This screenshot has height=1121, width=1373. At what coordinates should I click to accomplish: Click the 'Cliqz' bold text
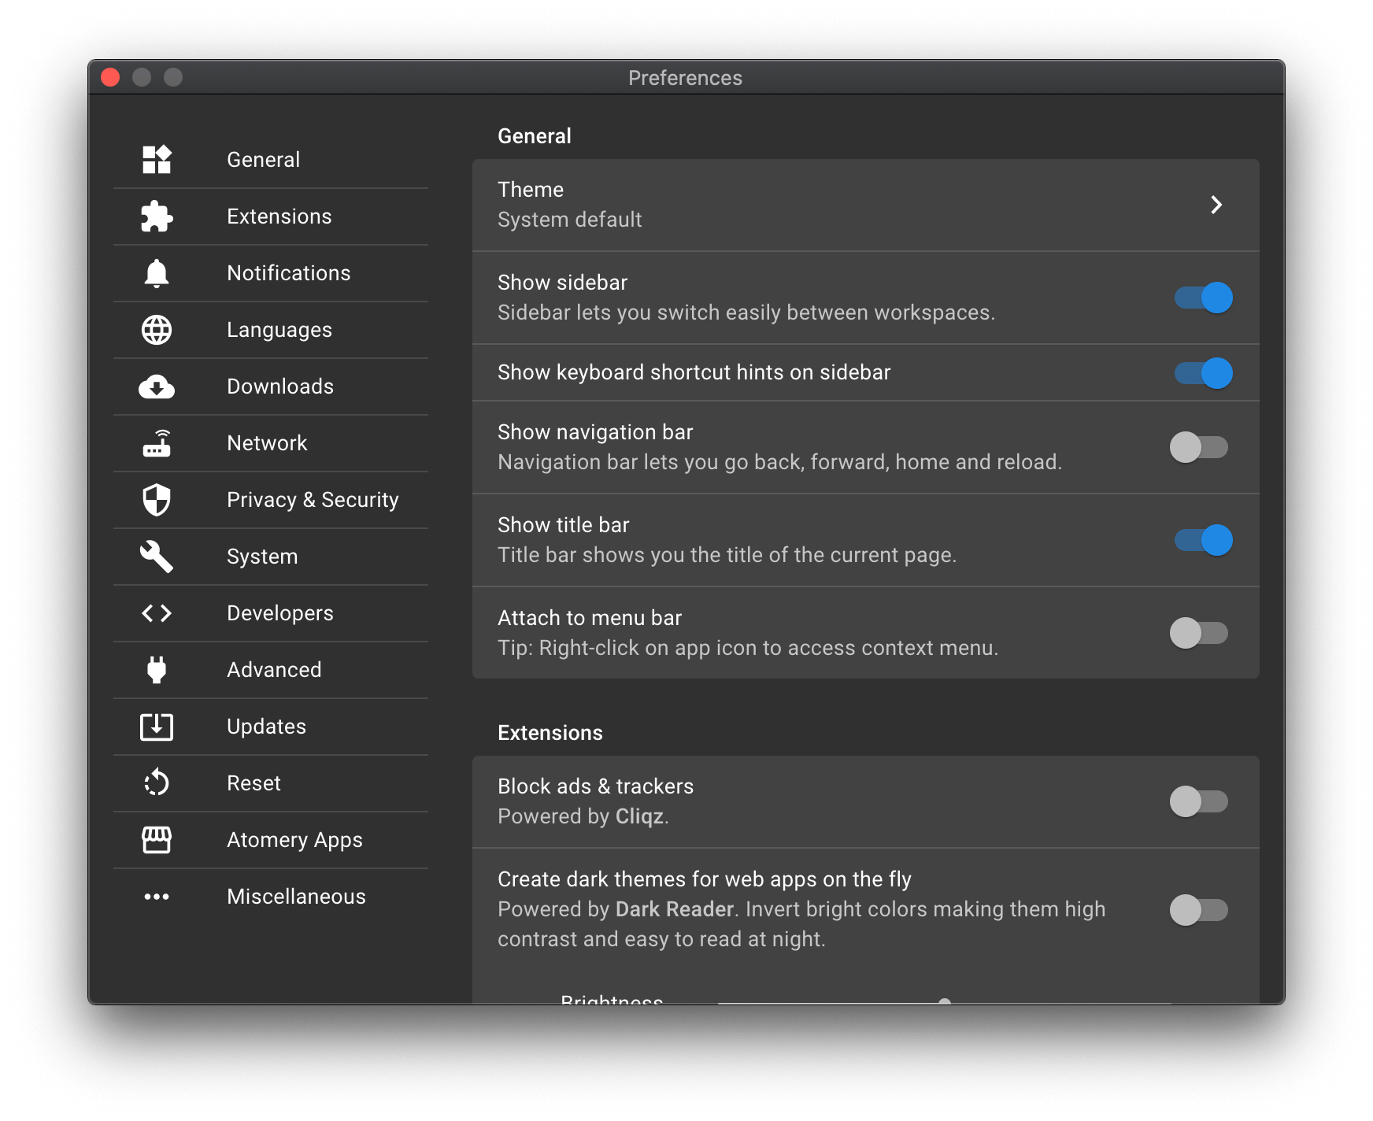point(639,816)
